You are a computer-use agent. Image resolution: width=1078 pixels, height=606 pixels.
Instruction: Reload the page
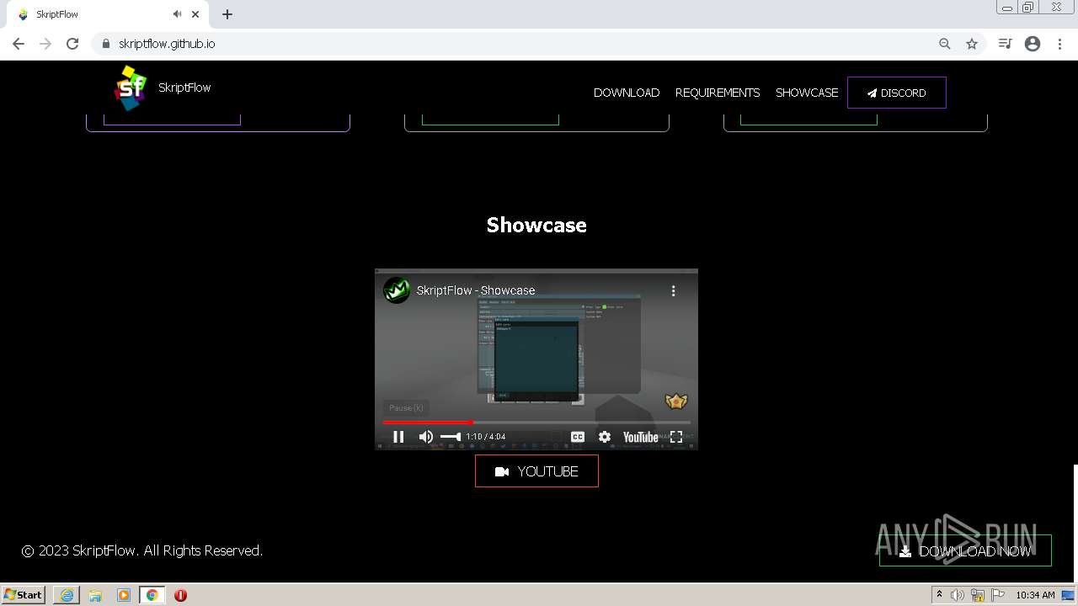72,44
